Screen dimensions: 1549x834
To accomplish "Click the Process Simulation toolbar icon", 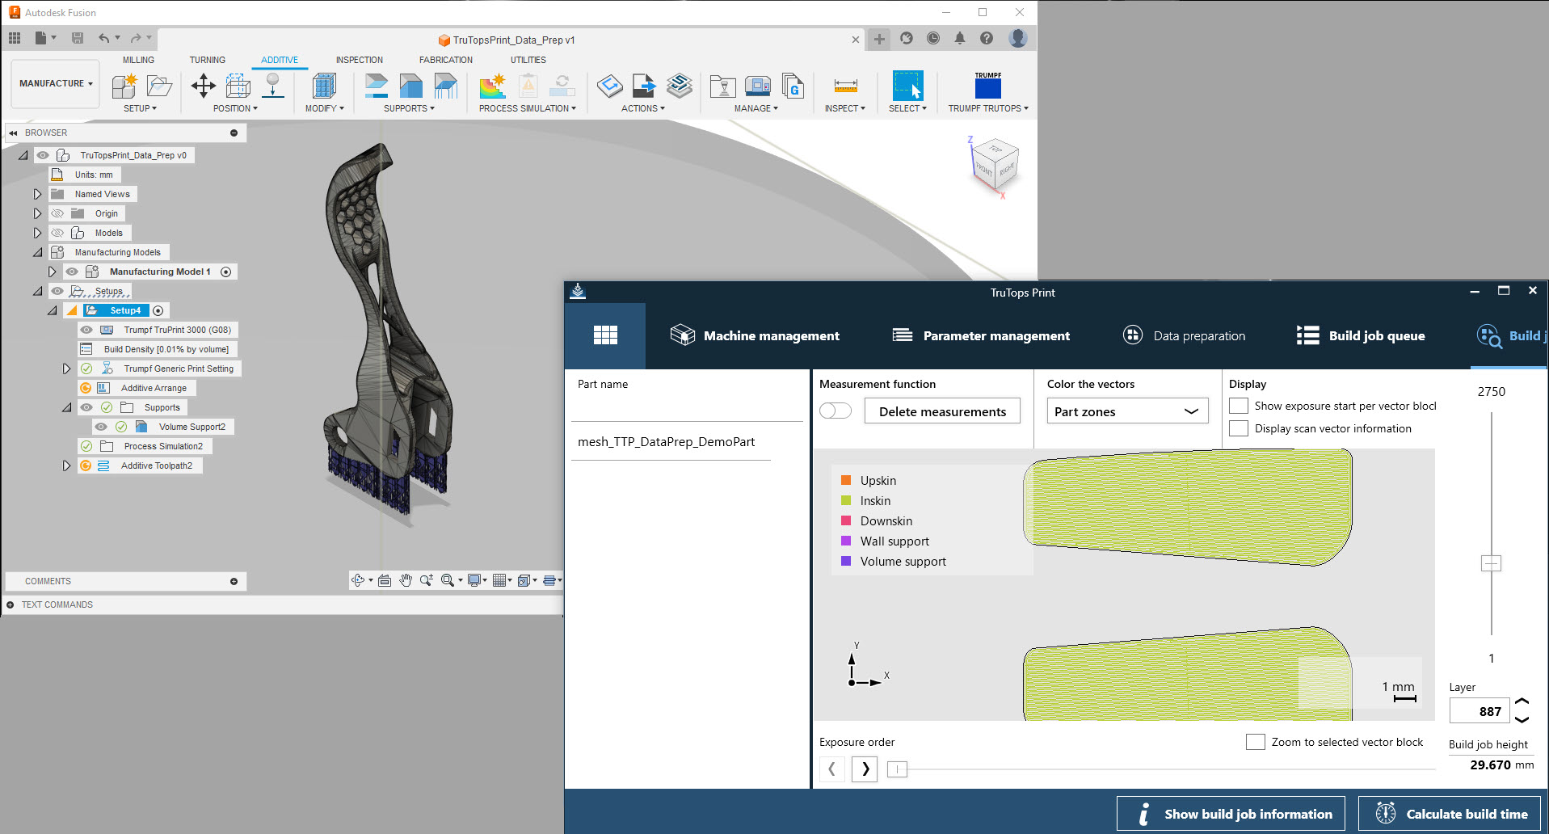I will click(492, 86).
